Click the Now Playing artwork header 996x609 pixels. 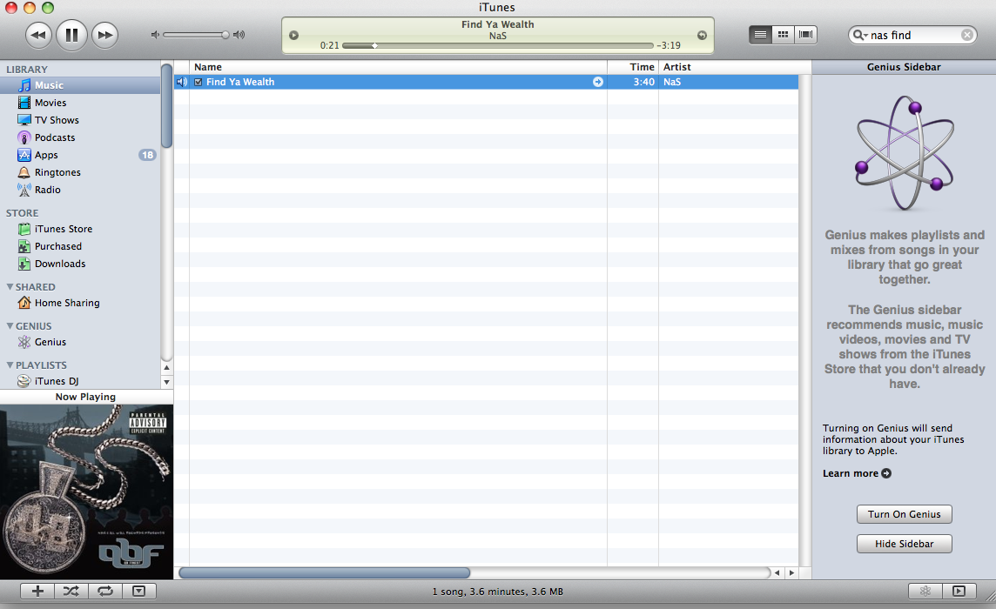click(86, 397)
